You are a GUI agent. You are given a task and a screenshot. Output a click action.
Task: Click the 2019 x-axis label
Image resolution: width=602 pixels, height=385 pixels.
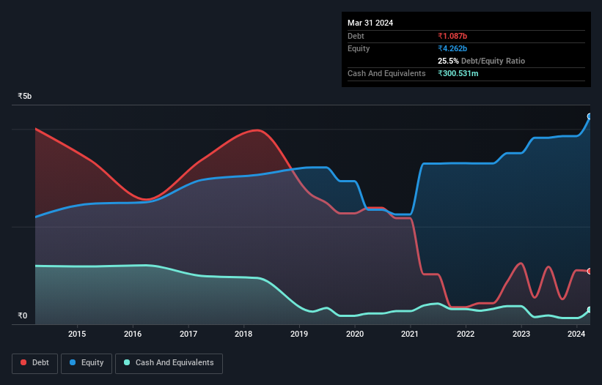(299, 334)
